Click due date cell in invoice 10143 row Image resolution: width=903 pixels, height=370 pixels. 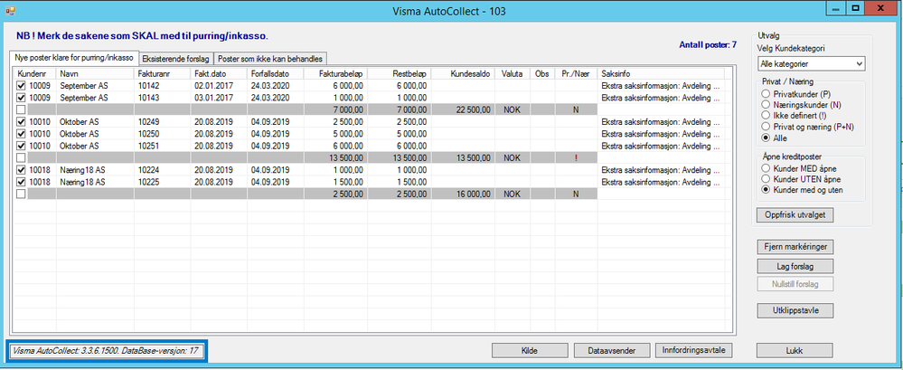tap(276, 98)
